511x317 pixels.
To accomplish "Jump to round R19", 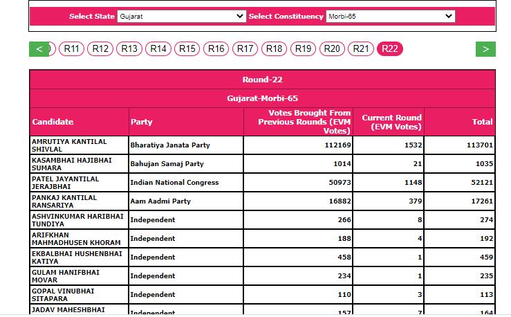I will (x=304, y=48).
